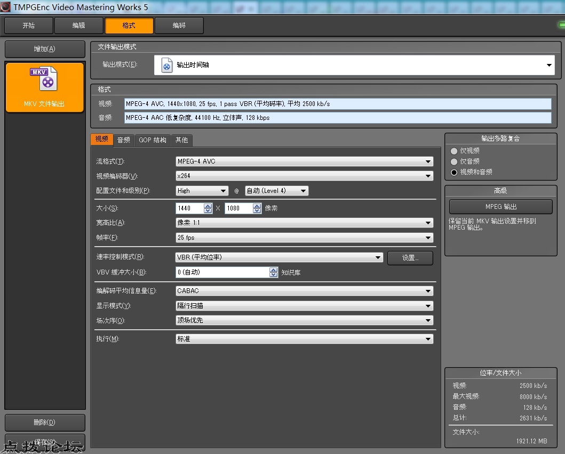Open the 宽高比 像素 1:1 dropdown

click(x=304, y=223)
